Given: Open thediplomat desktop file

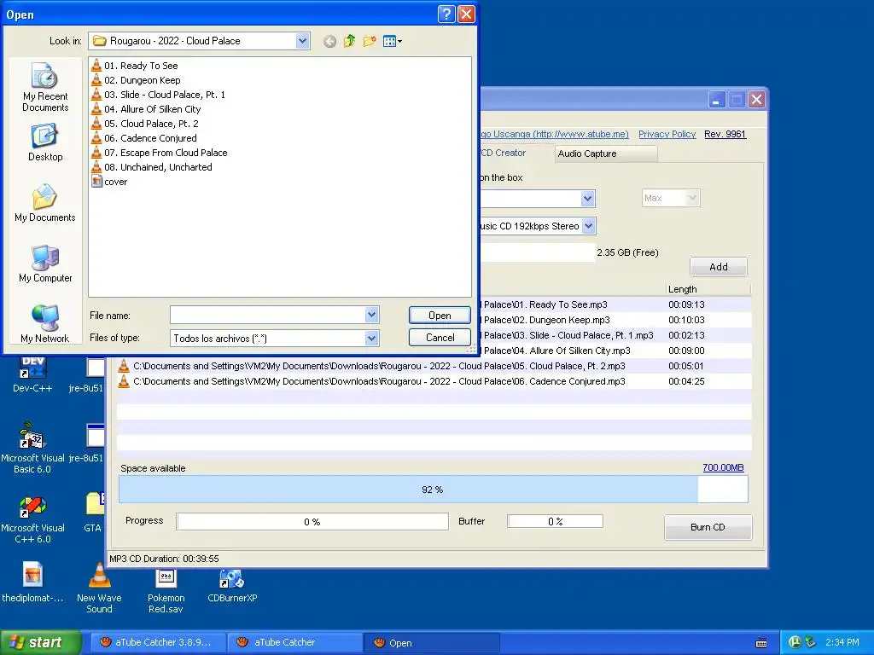Looking at the screenshot, I should click(32, 583).
